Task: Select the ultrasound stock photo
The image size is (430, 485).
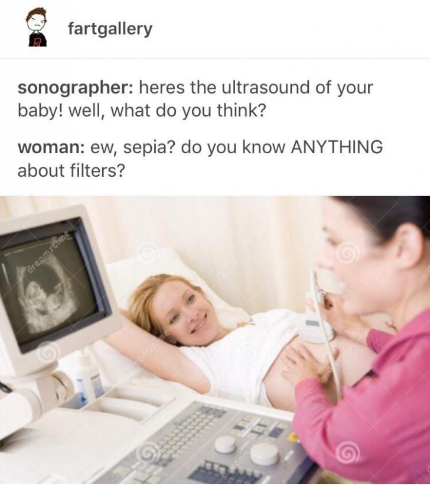Action: [x=215, y=339]
